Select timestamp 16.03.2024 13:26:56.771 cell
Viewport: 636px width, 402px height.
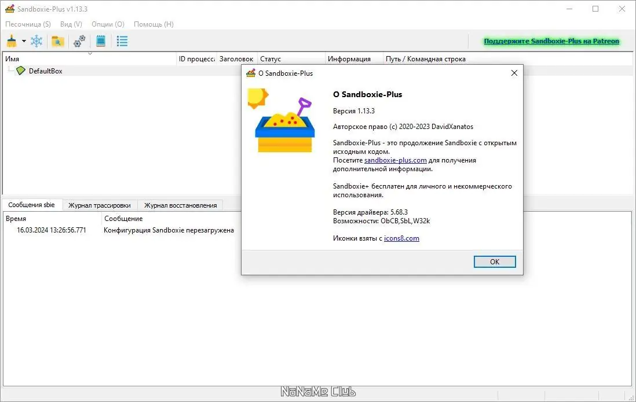(x=52, y=230)
